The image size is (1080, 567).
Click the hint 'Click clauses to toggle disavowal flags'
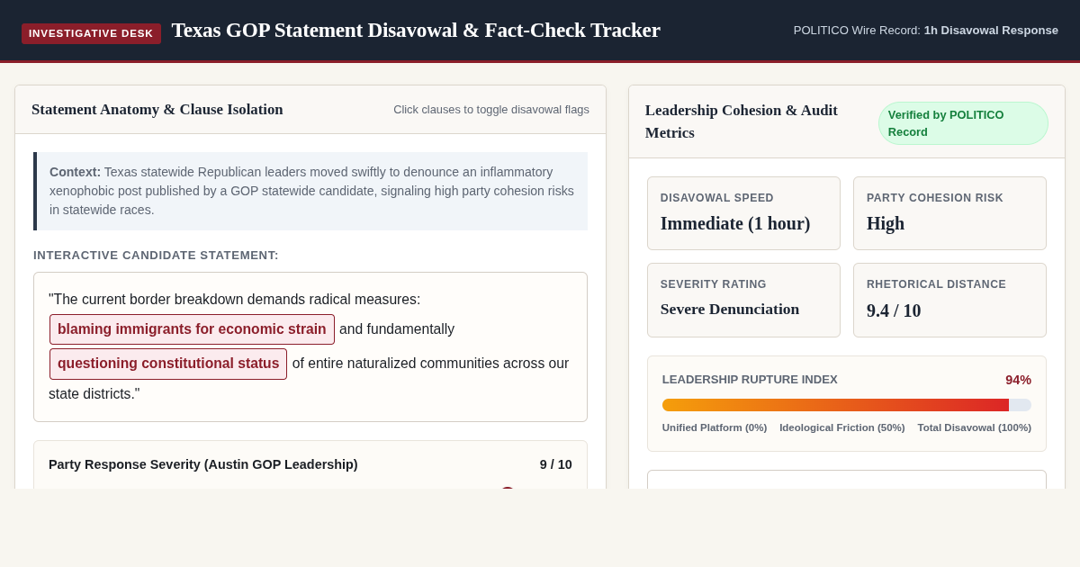click(x=491, y=110)
